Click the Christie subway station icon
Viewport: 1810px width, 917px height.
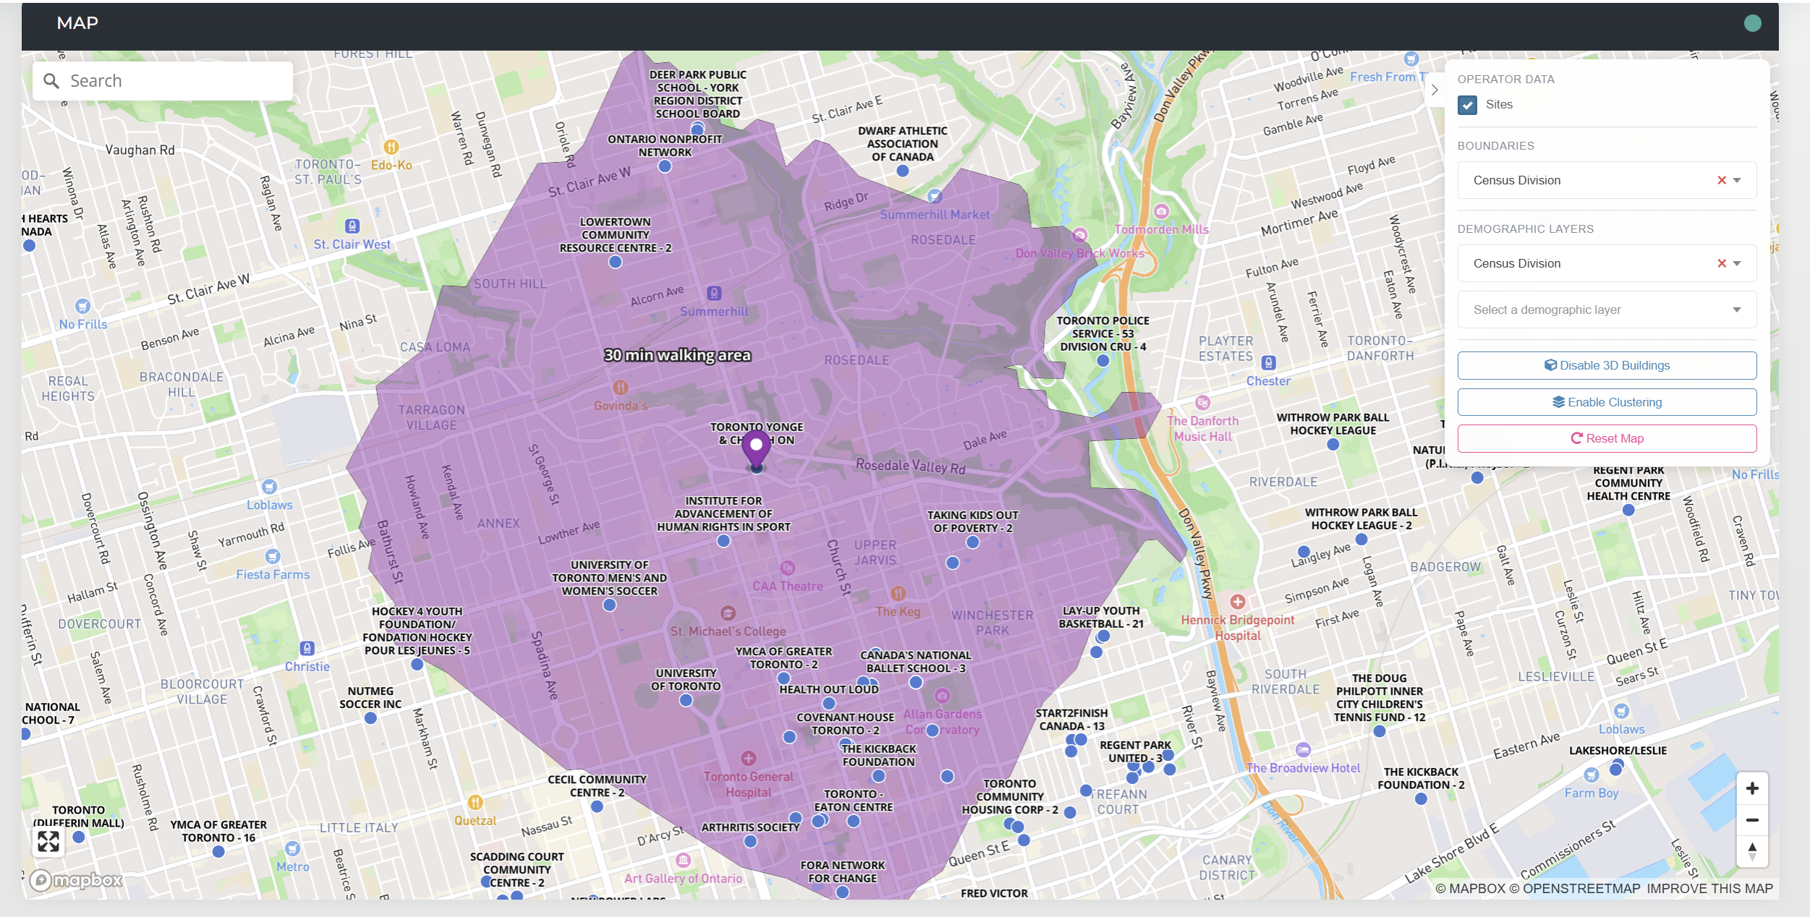coord(307,648)
